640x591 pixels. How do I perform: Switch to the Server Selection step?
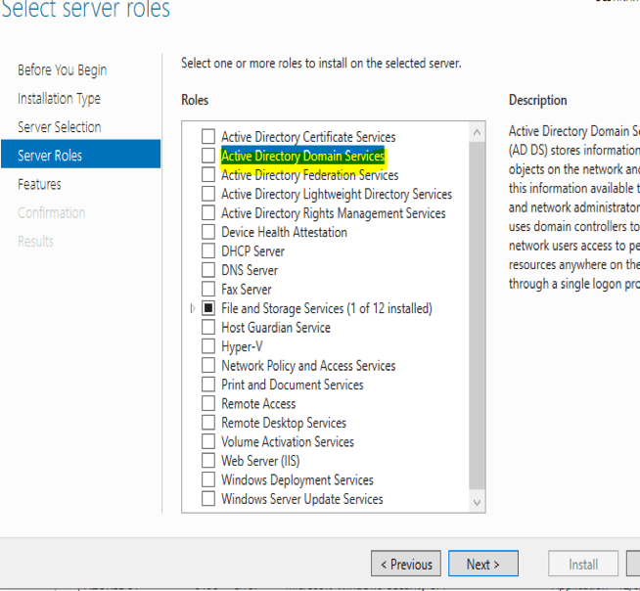click(60, 126)
